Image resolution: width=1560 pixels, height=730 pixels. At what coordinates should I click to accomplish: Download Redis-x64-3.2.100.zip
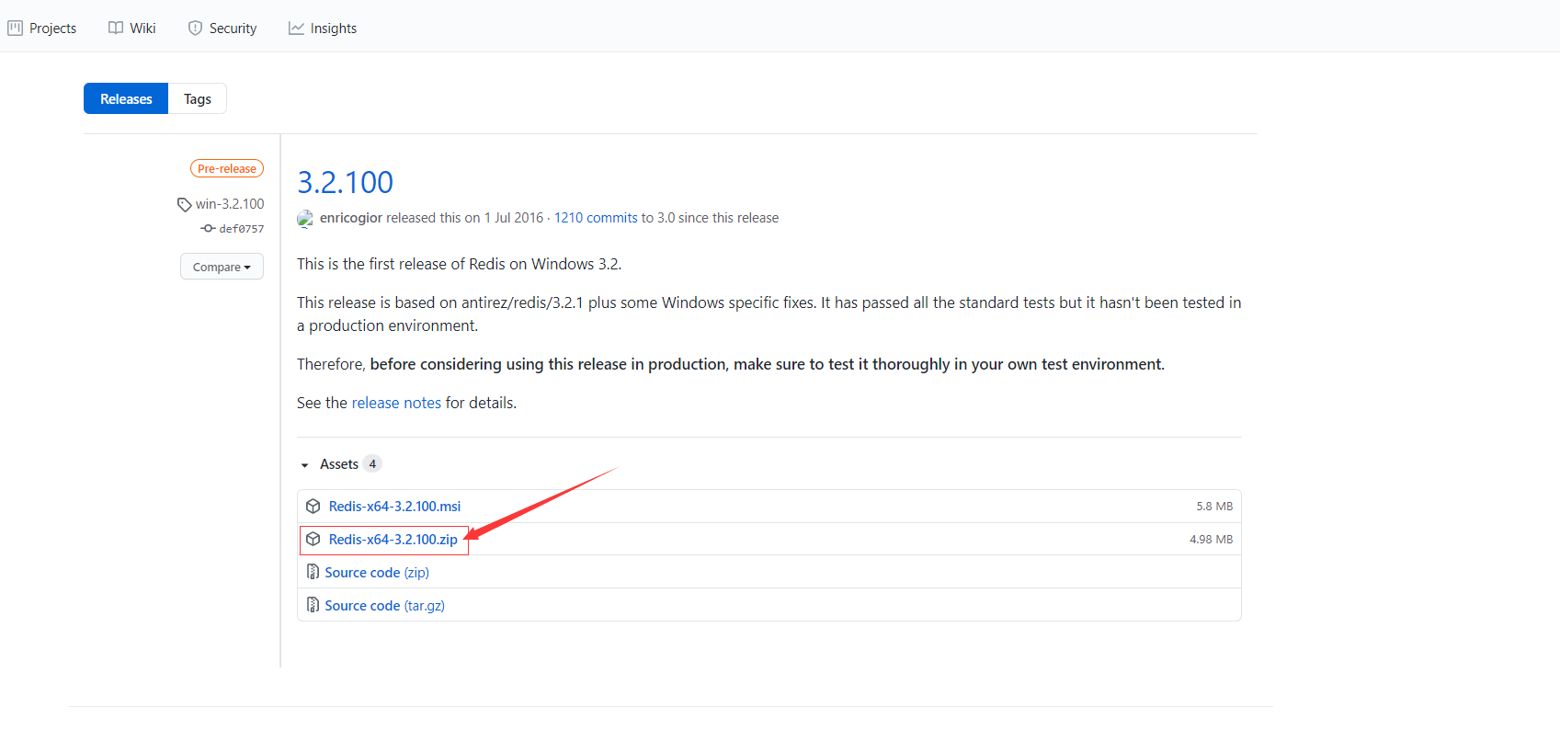(x=393, y=540)
